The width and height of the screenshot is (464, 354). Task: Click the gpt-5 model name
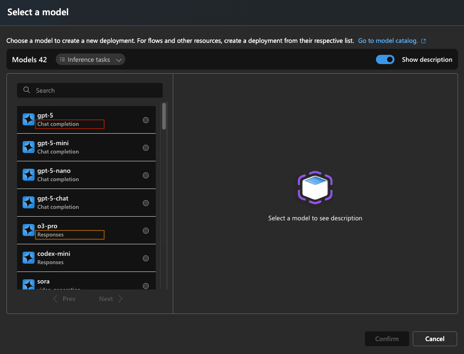45,115
